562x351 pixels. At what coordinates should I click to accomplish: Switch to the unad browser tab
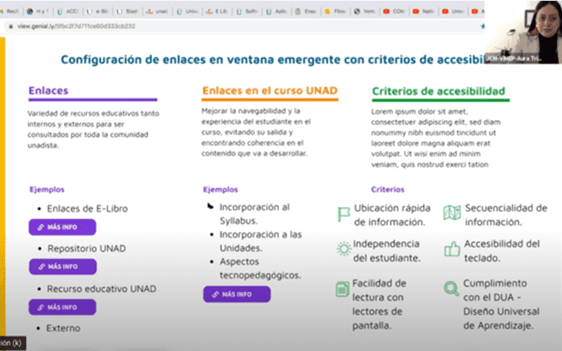tap(157, 11)
